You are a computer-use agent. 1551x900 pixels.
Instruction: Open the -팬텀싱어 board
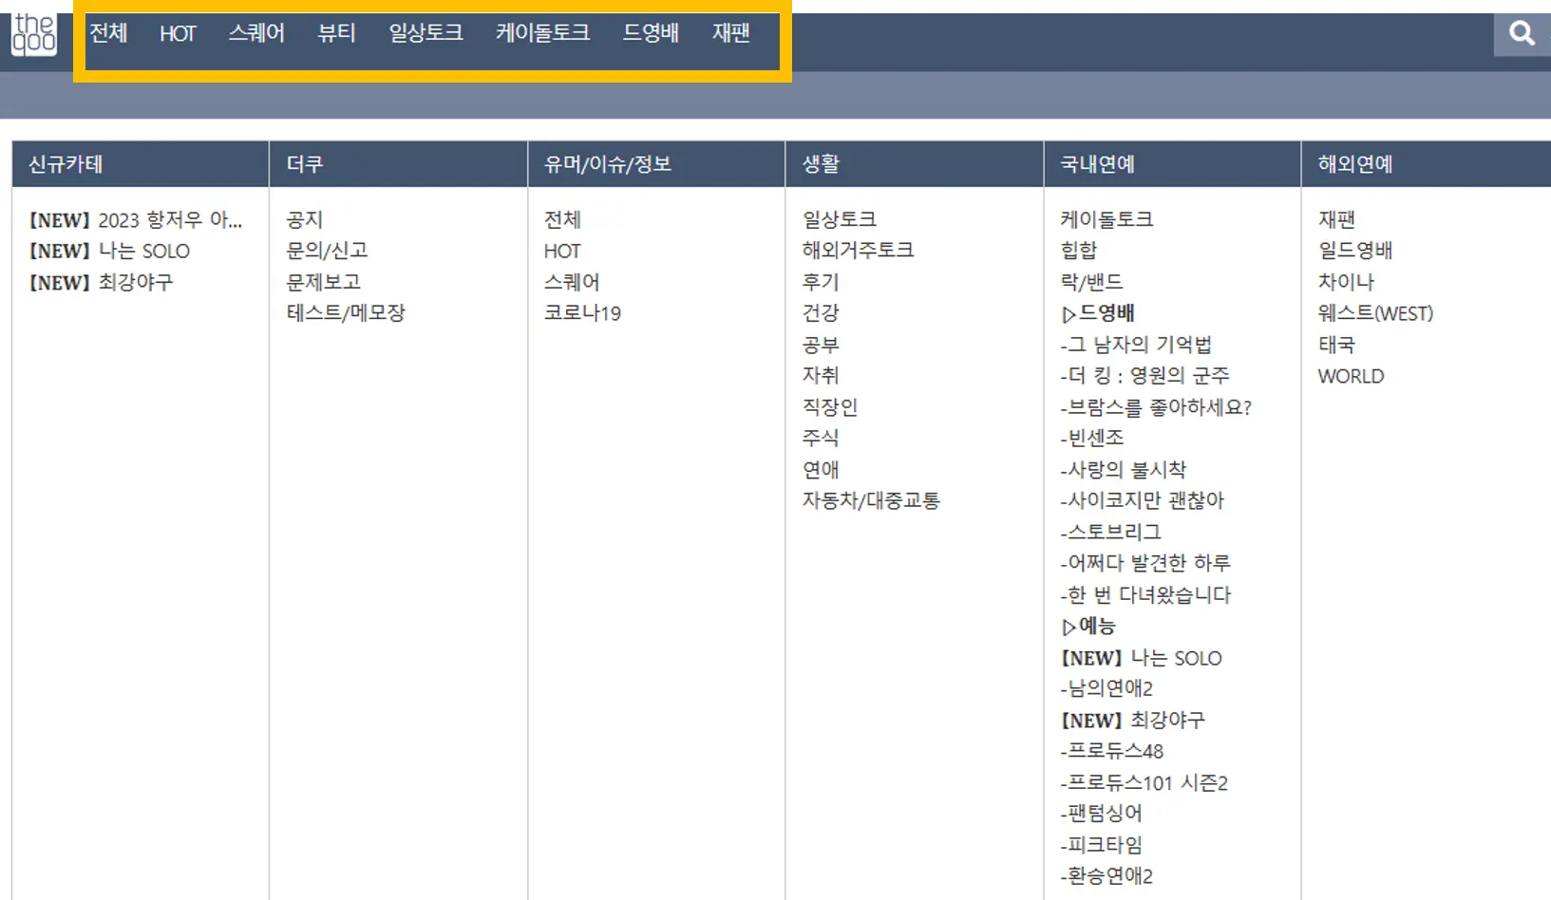click(x=1102, y=814)
